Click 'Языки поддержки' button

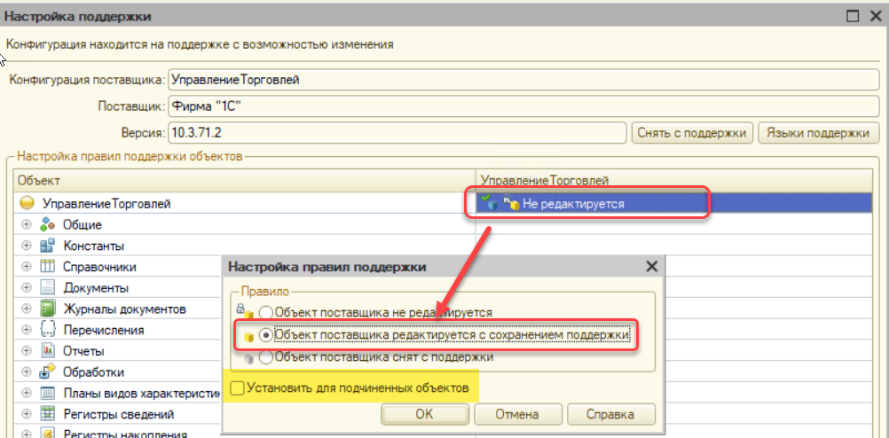tap(817, 133)
